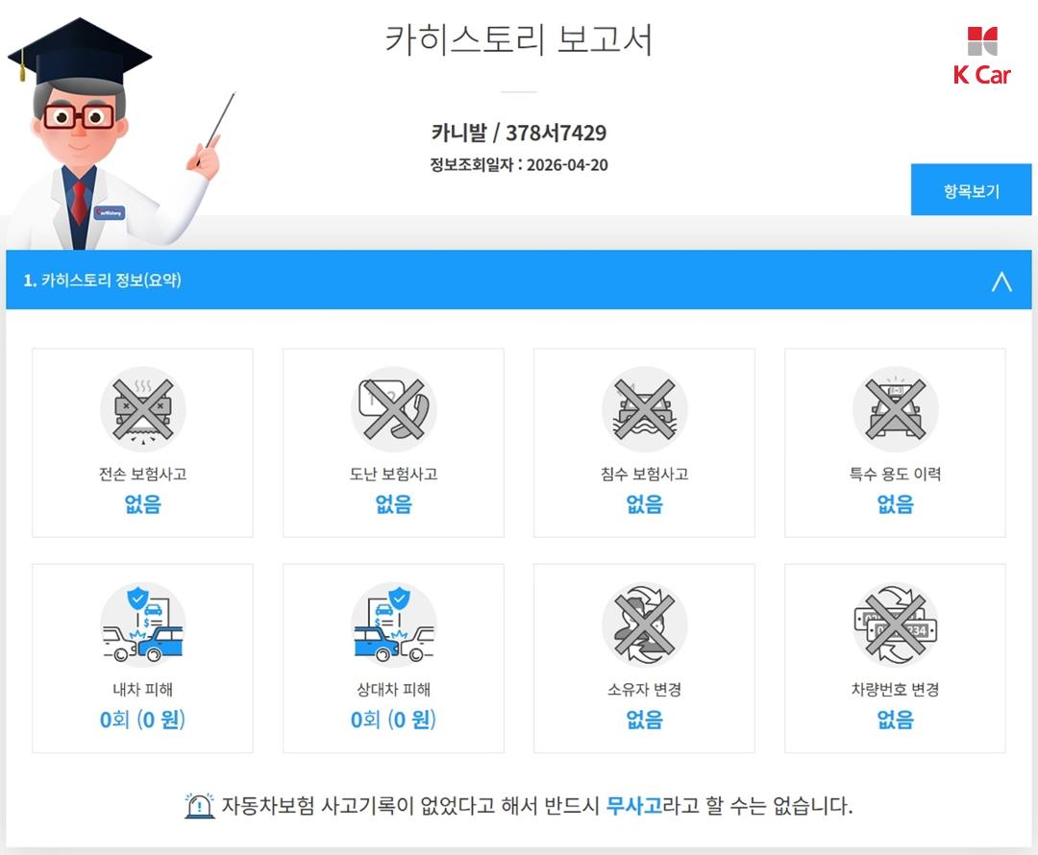
Task: Click the 카히스토리 정보(요약) section header
Action: point(518,280)
